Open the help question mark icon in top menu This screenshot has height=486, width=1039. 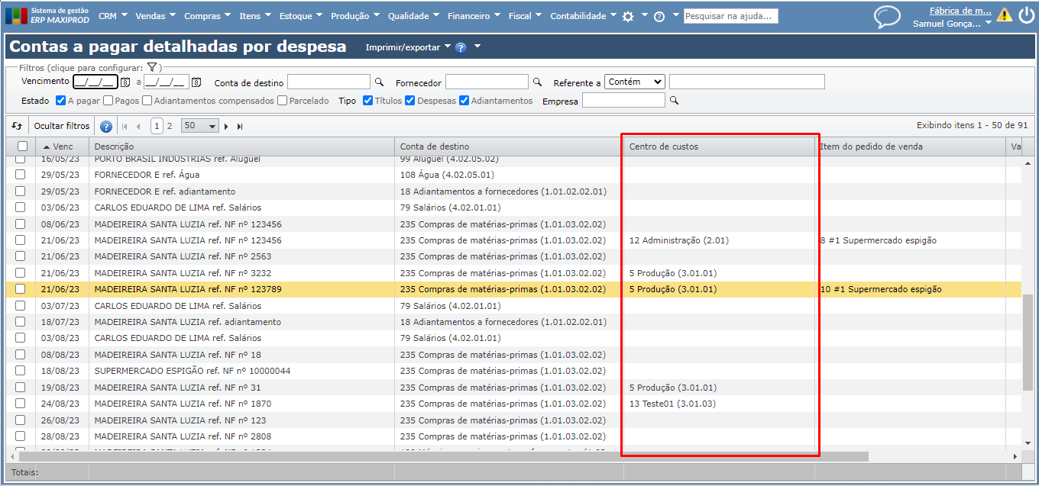coord(659,16)
